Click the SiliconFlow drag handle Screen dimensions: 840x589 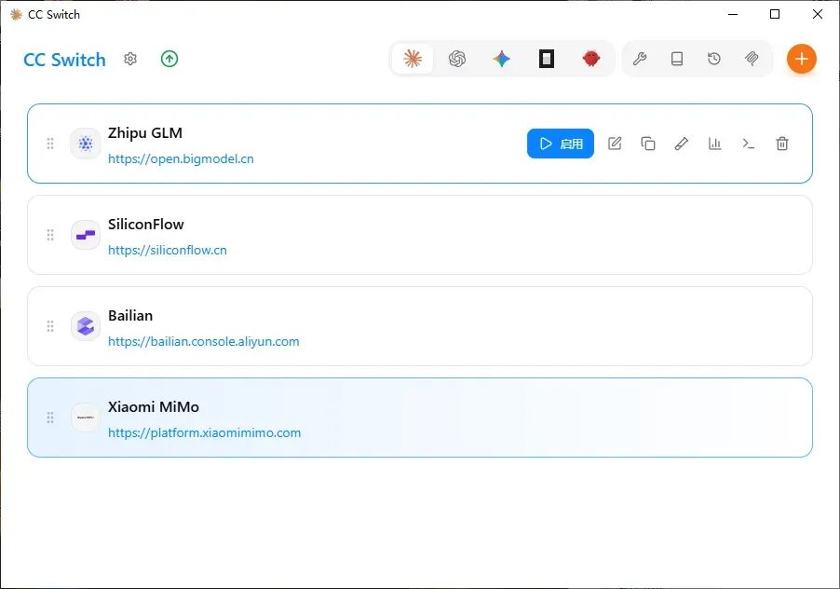click(x=50, y=235)
